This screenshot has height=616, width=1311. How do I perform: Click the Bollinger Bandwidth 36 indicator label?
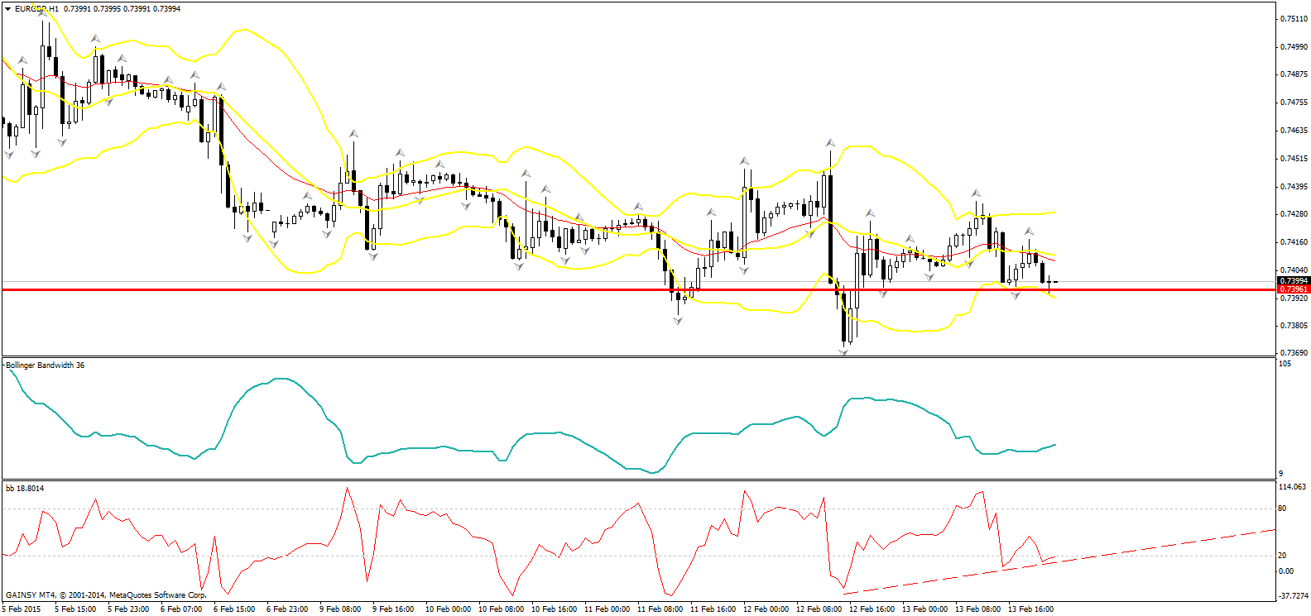46,365
